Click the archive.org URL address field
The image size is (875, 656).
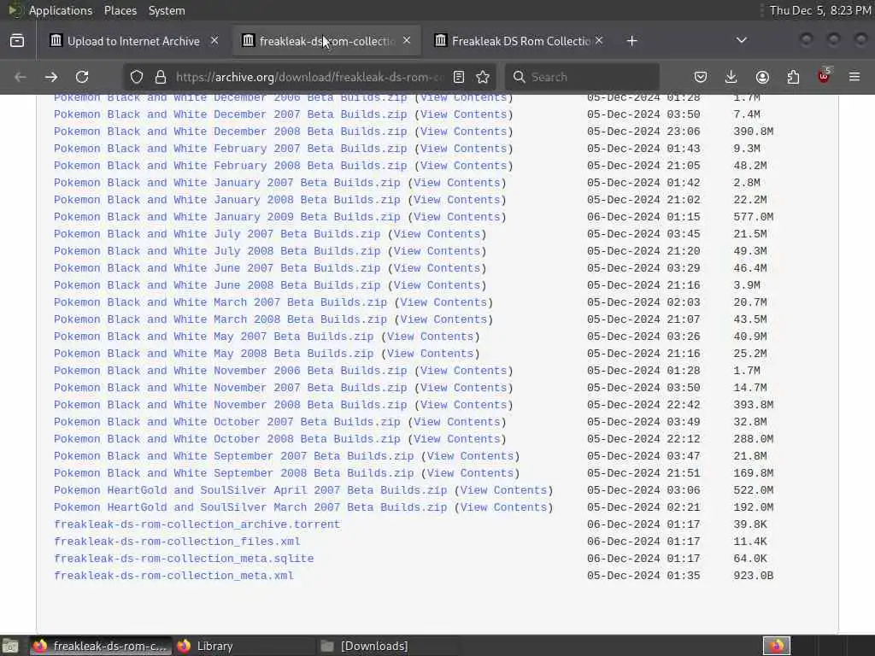(309, 77)
